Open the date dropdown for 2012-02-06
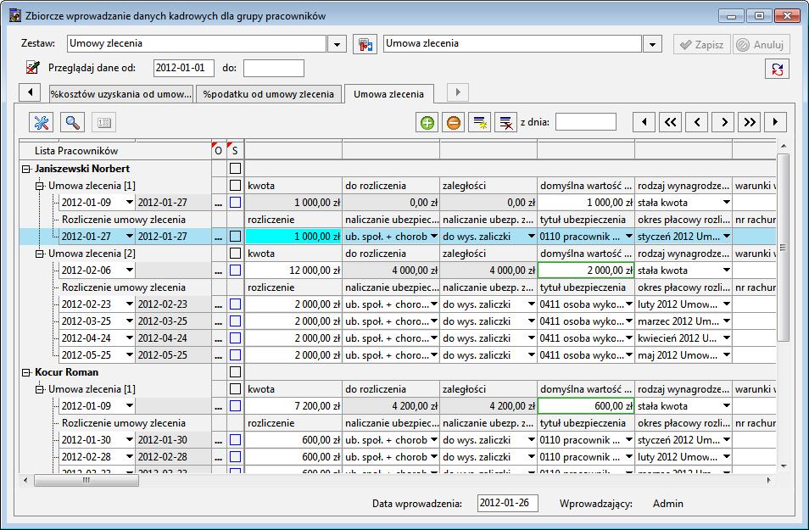The height and width of the screenshot is (530, 809). pos(130,271)
